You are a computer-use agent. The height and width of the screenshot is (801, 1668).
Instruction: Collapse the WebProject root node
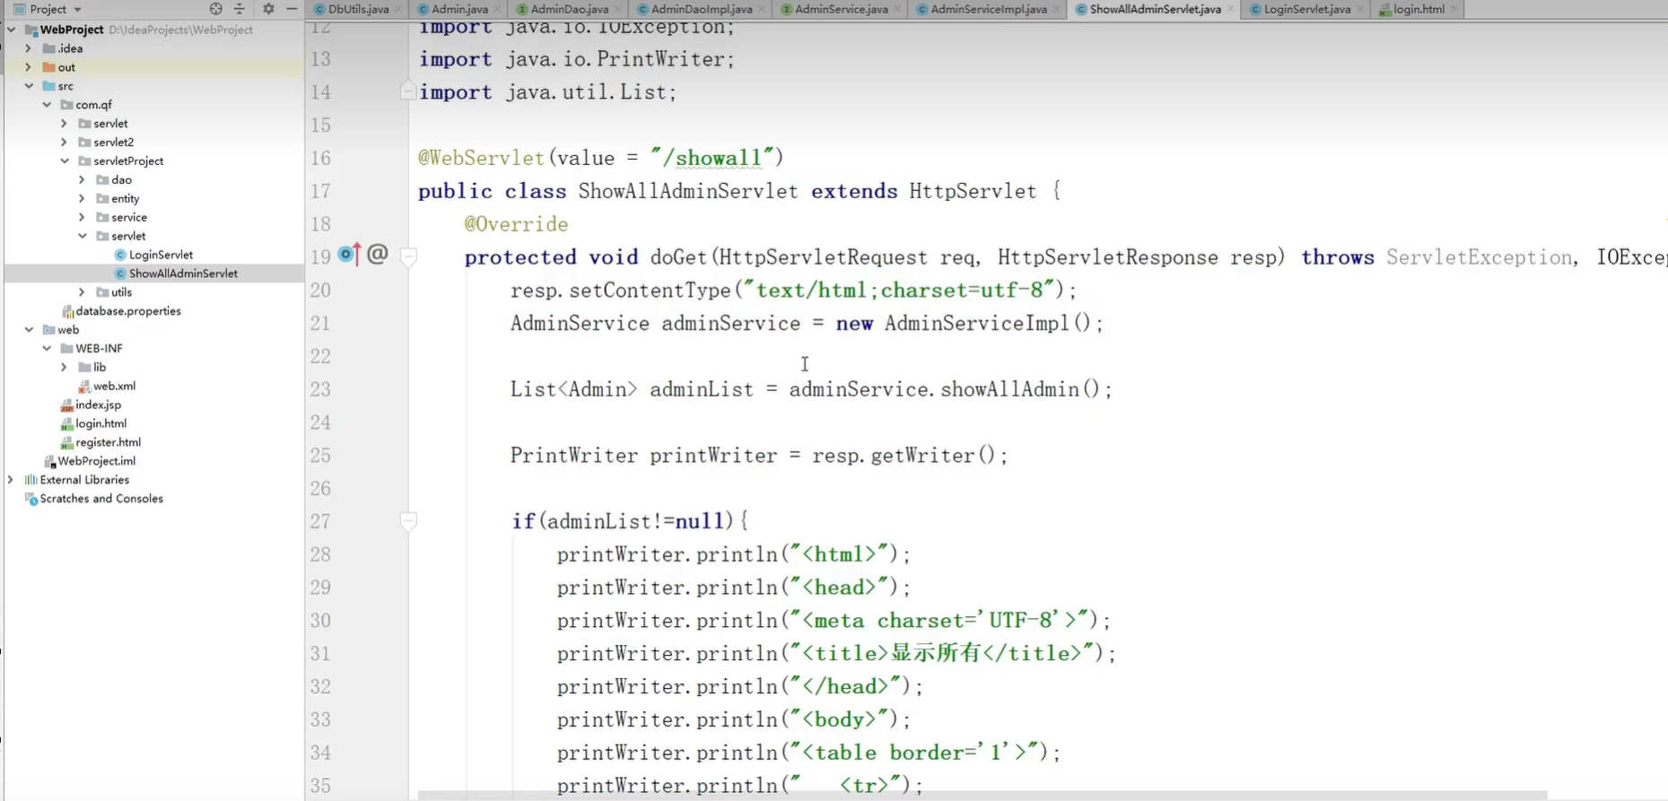click(12, 30)
